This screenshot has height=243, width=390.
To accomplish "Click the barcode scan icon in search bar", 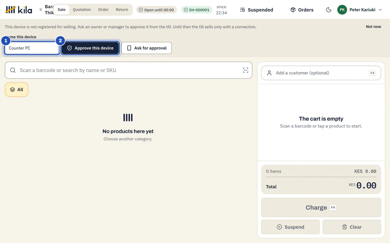I will [246, 70].
